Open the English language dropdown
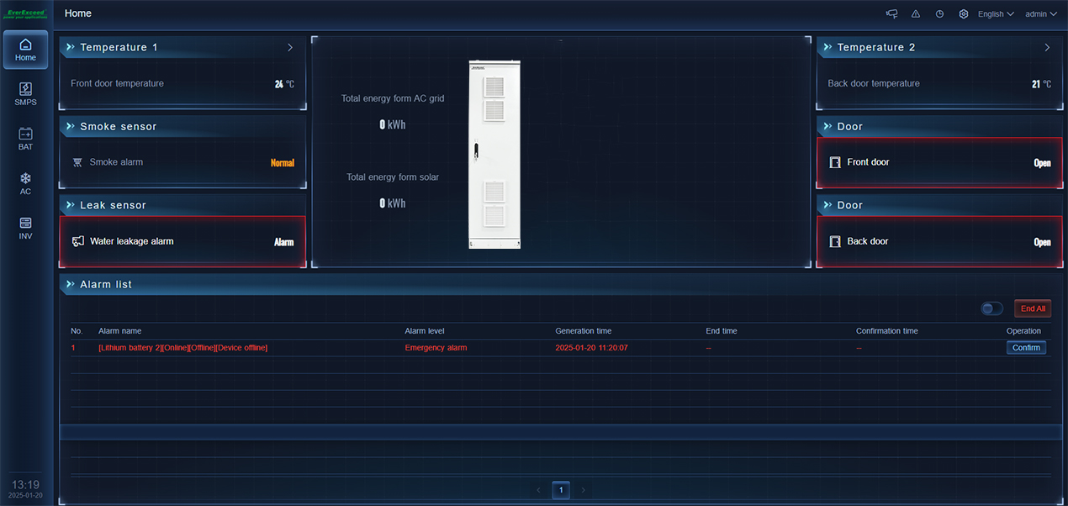 click(996, 14)
